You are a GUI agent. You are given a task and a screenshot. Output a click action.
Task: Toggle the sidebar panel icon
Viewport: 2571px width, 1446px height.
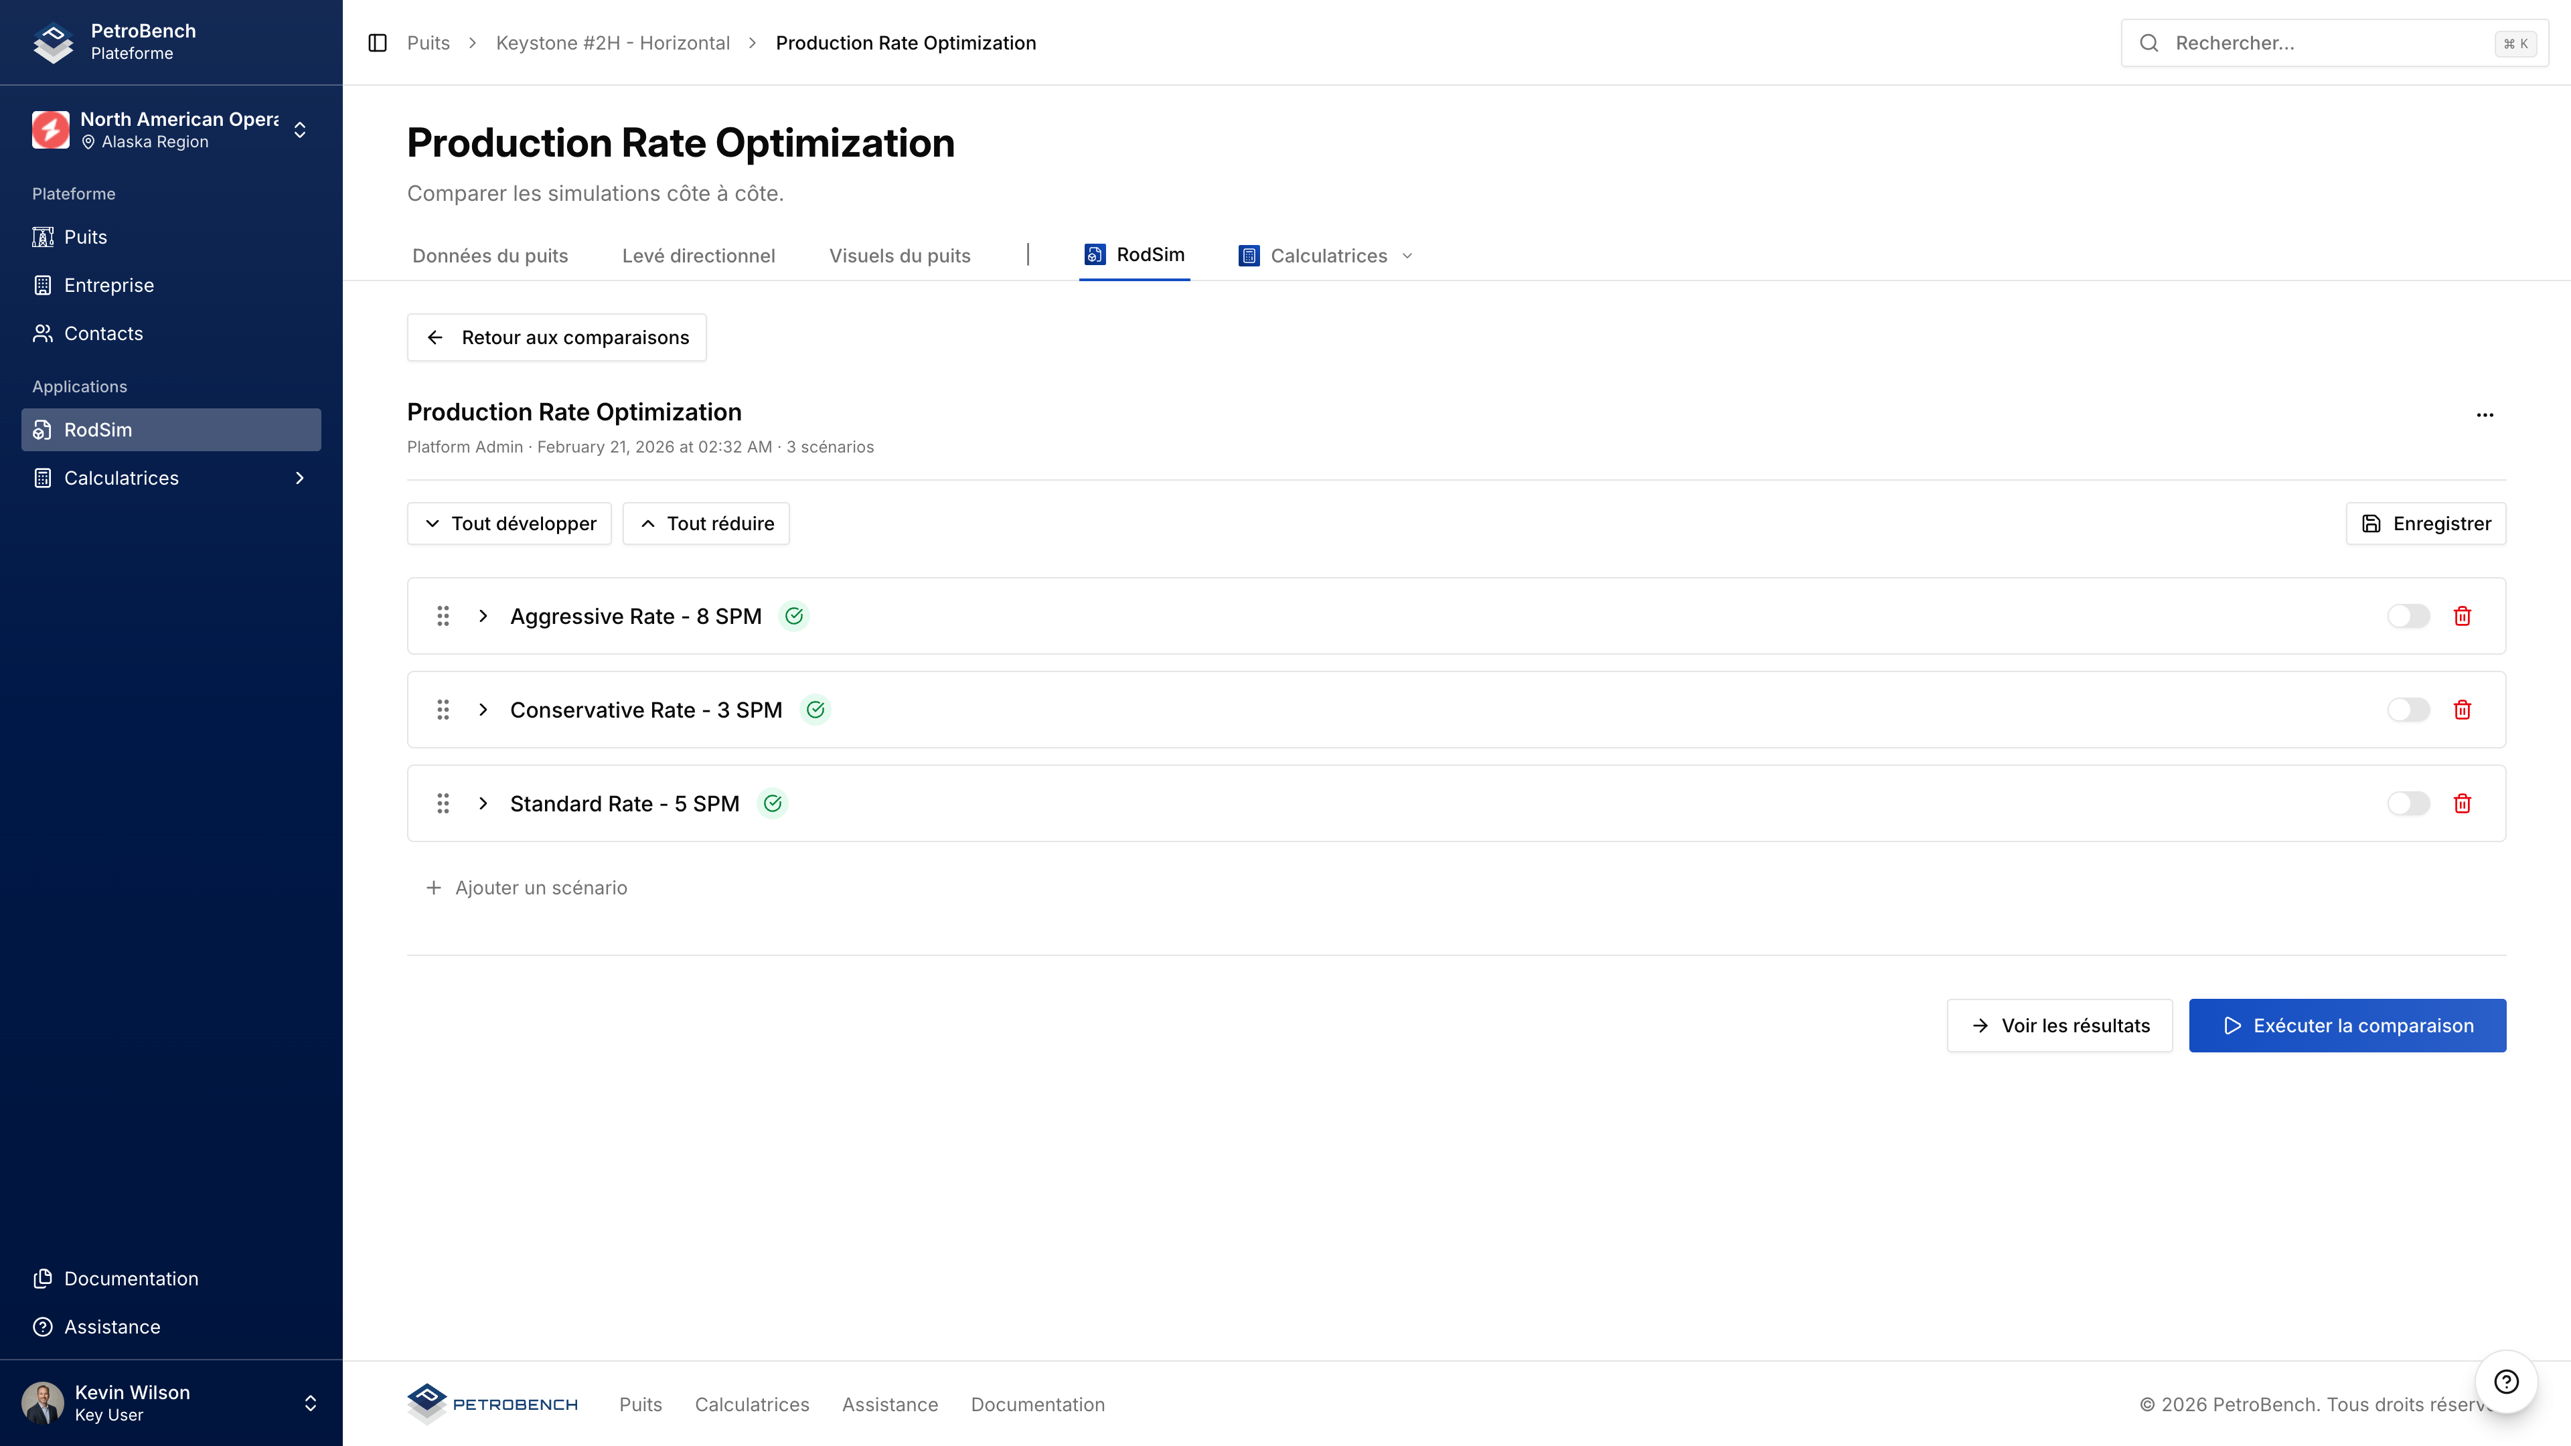377,43
